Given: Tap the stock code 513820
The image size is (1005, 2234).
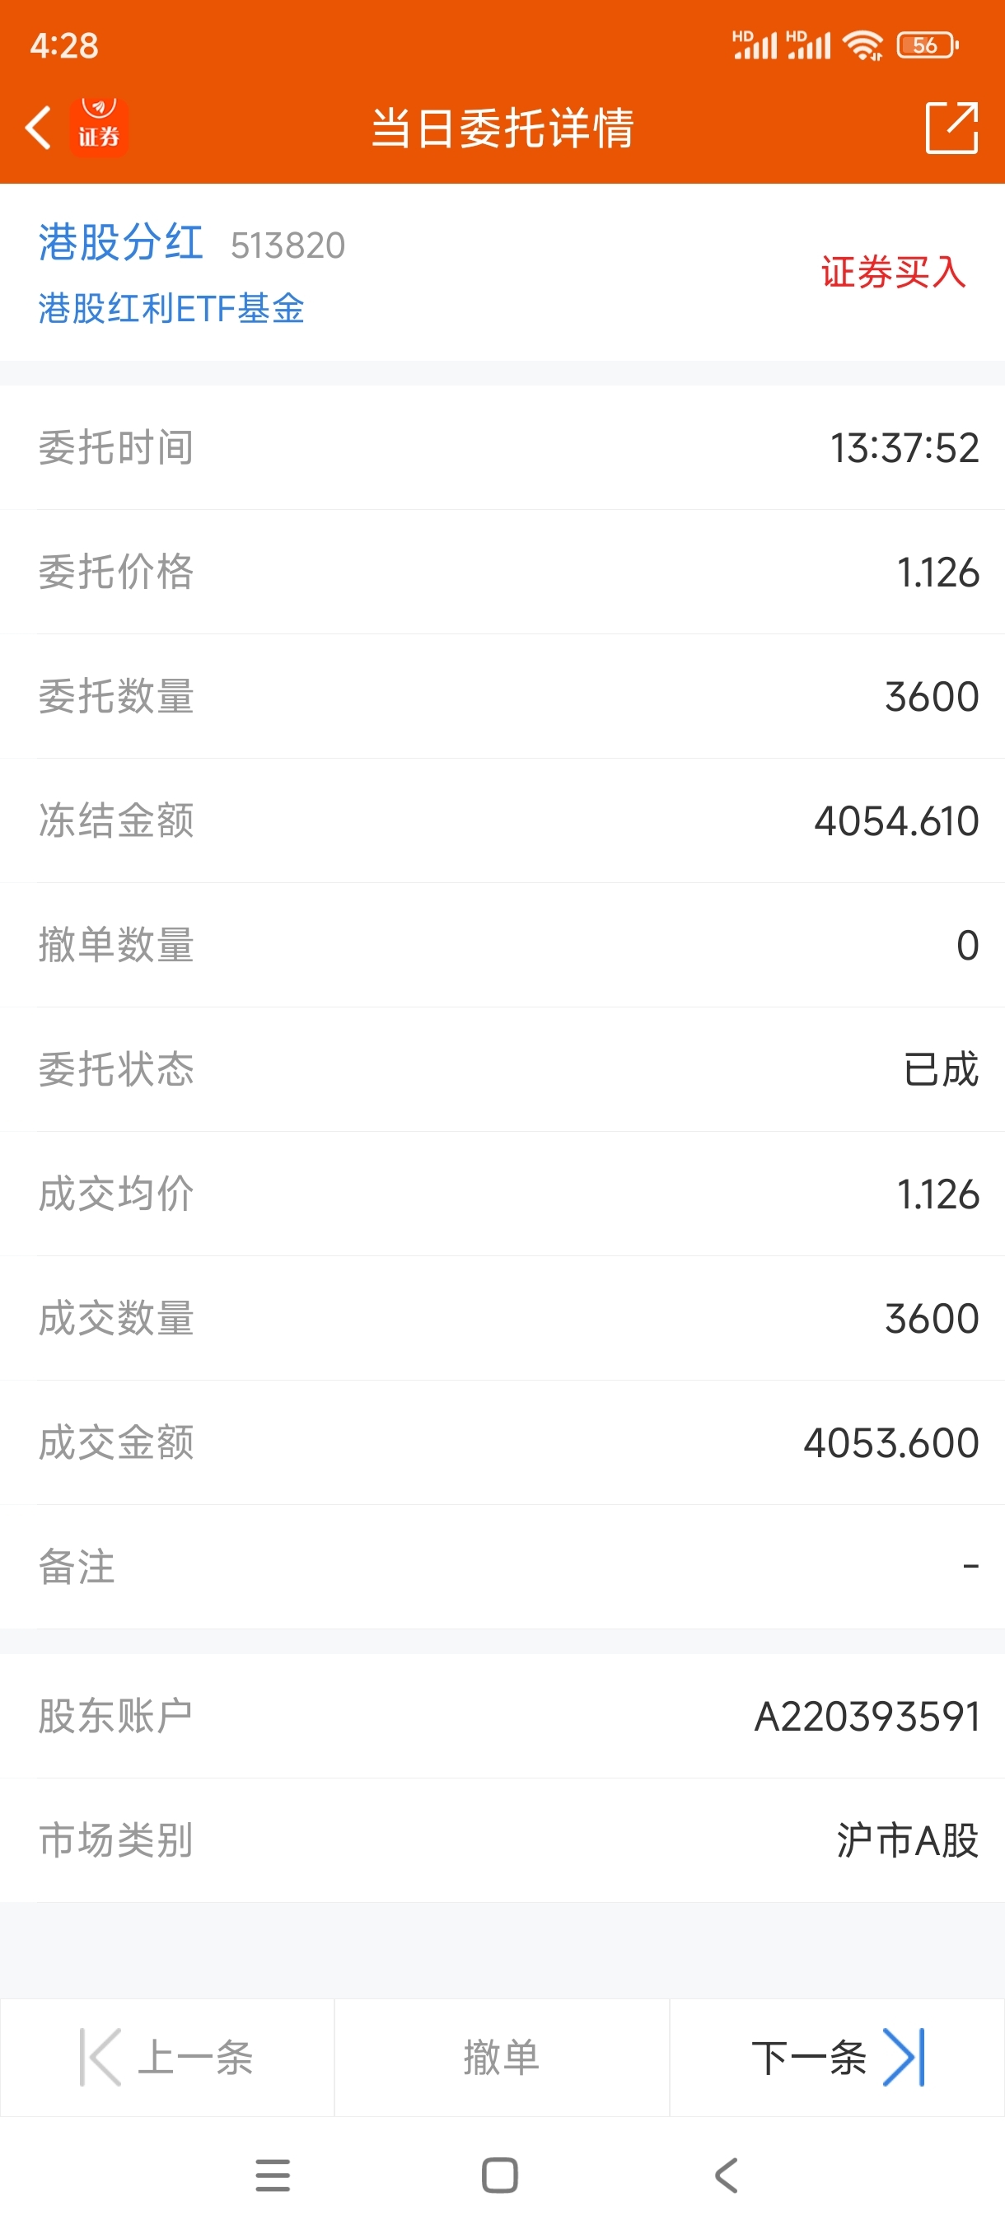Looking at the screenshot, I should point(287,245).
